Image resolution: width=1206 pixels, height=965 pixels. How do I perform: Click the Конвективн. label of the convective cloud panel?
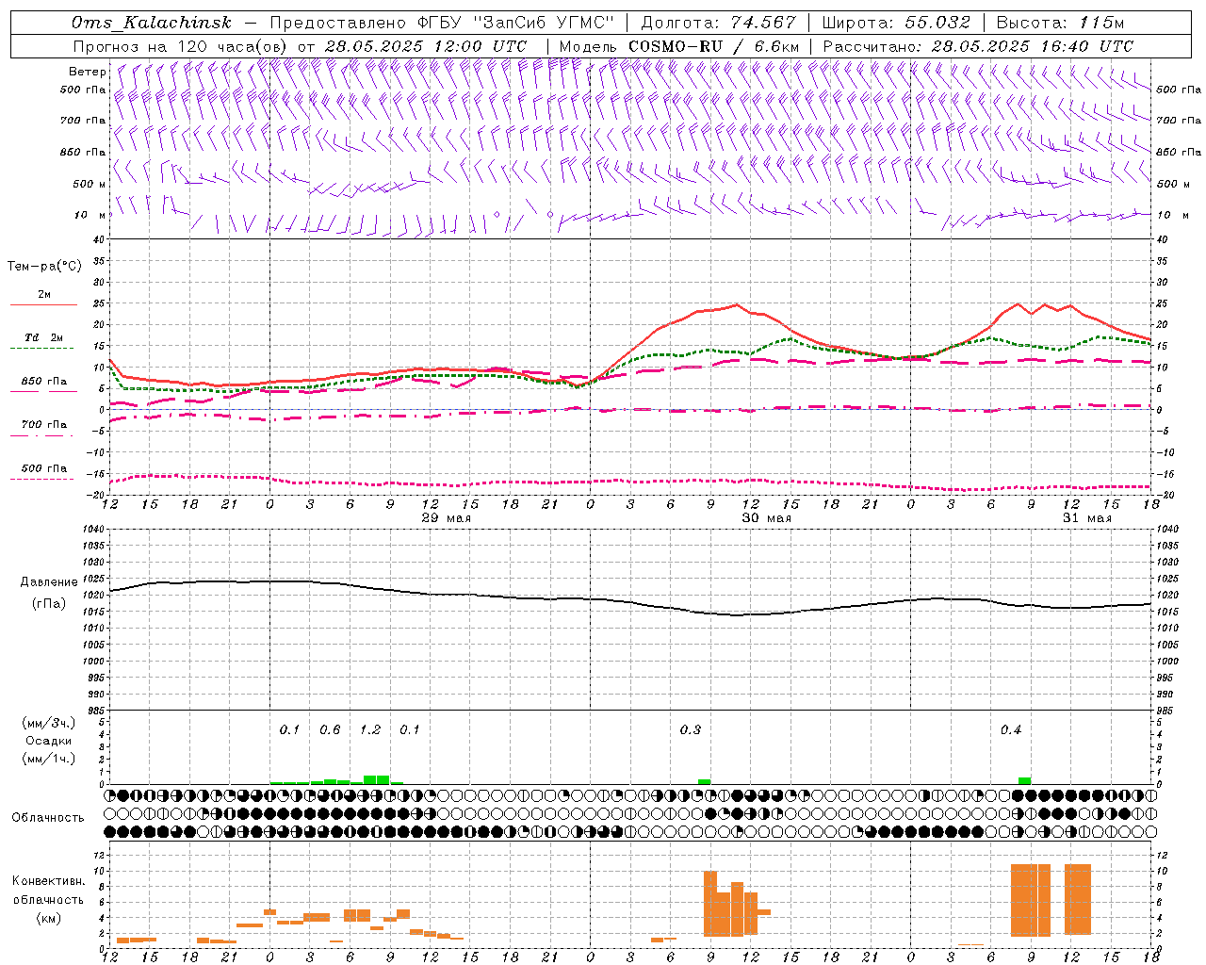tap(49, 881)
